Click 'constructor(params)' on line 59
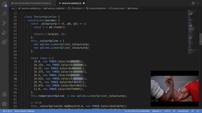 (x=42, y=20)
